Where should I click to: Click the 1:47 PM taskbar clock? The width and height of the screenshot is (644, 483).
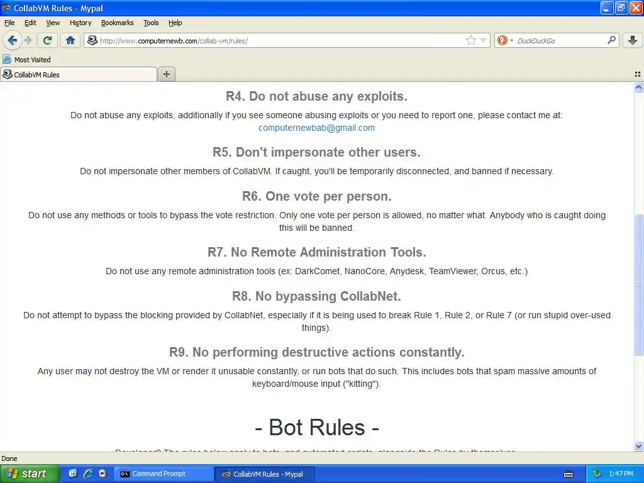[621, 474]
